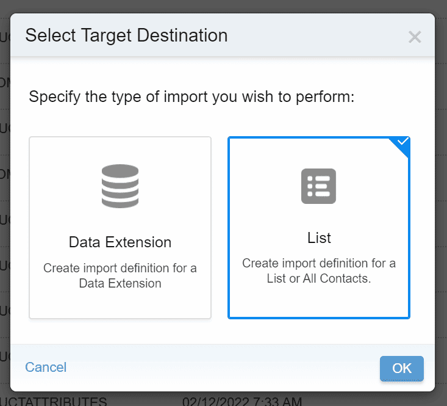
Task: Click the Data Extension database stack icon
Action: [x=120, y=186]
